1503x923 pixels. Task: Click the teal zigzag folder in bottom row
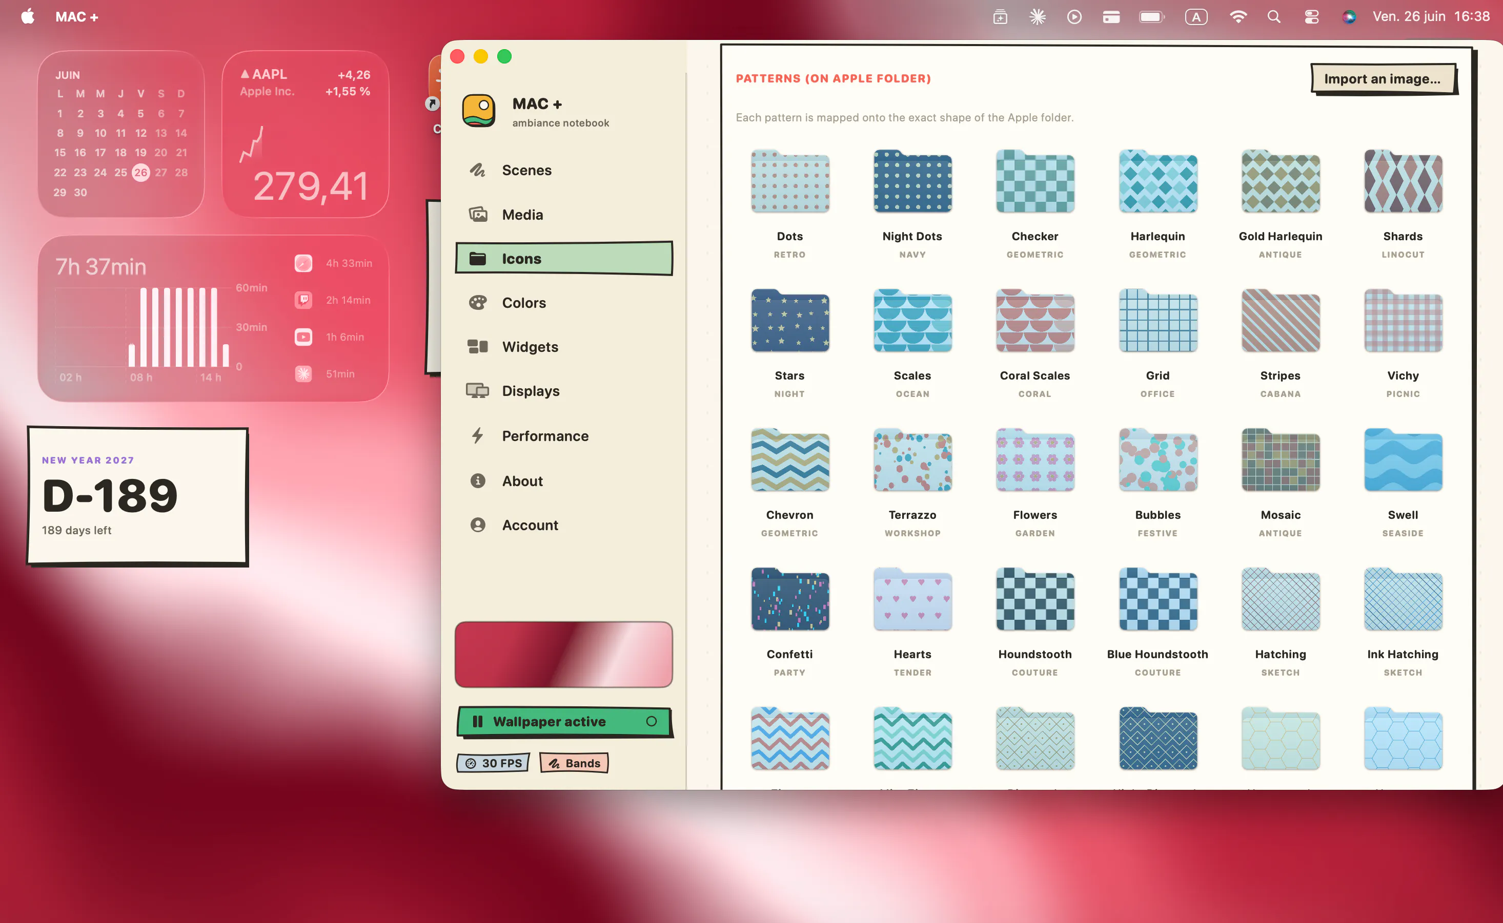click(x=912, y=738)
